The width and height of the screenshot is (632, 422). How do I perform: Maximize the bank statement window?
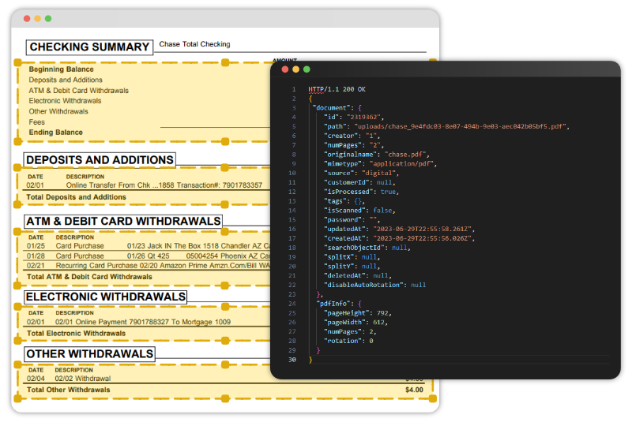pyautogui.click(x=48, y=18)
